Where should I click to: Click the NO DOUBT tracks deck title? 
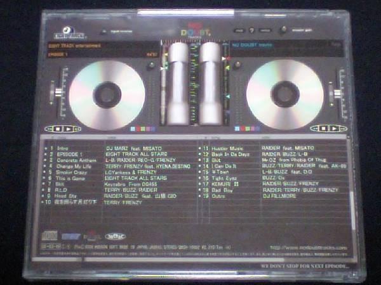(252, 45)
